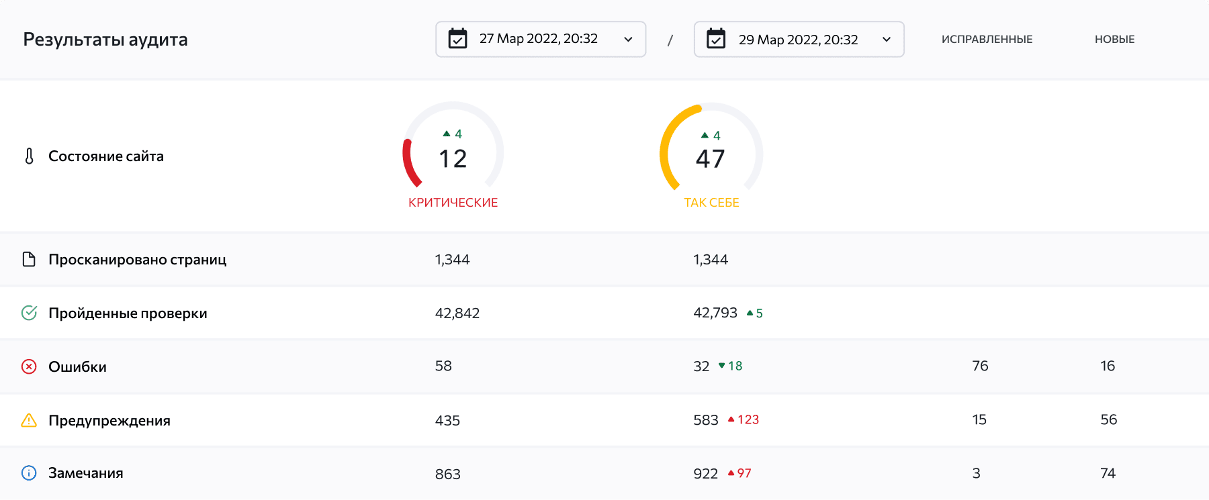
Task: Click the Результаты аудита heading
Action: click(x=105, y=40)
